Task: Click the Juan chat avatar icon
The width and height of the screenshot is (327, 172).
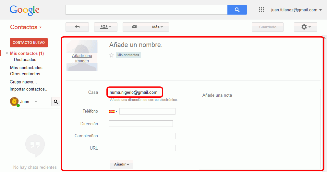Action: pos(14,102)
